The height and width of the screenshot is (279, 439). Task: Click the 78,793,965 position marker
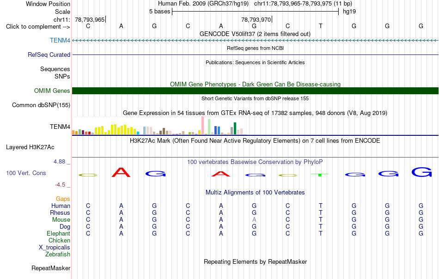coord(90,19)
